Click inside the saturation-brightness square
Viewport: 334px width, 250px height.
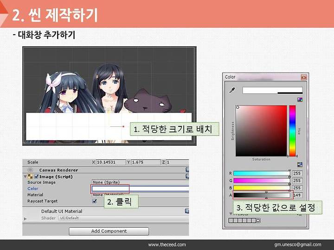pos(261,131)
